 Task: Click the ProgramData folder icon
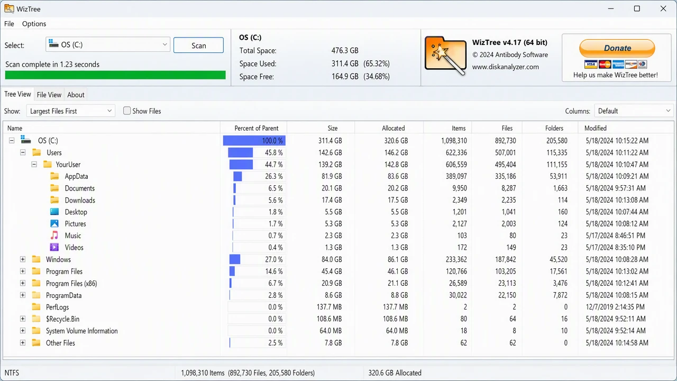(36, 295)
